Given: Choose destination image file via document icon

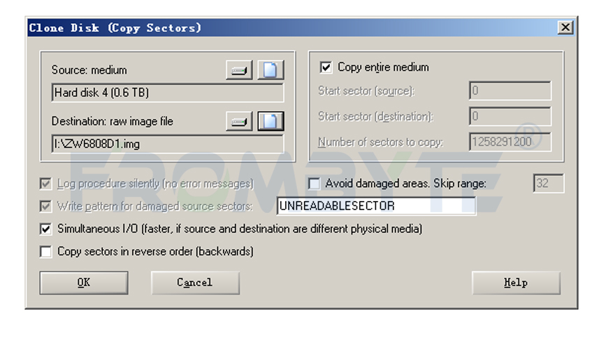Looking at the screenshot, I should 271,121.
